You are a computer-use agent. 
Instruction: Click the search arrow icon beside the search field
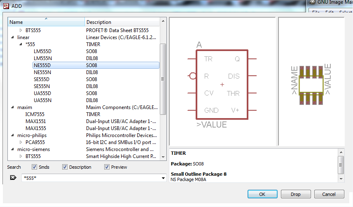[12, 178]
